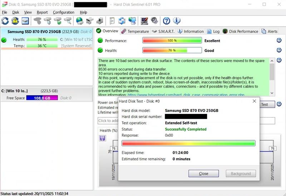This screenshot has width=286, height=196.
Task: Click the 'Extended Self-test' operation text
Action: click(x=181, y=123)
